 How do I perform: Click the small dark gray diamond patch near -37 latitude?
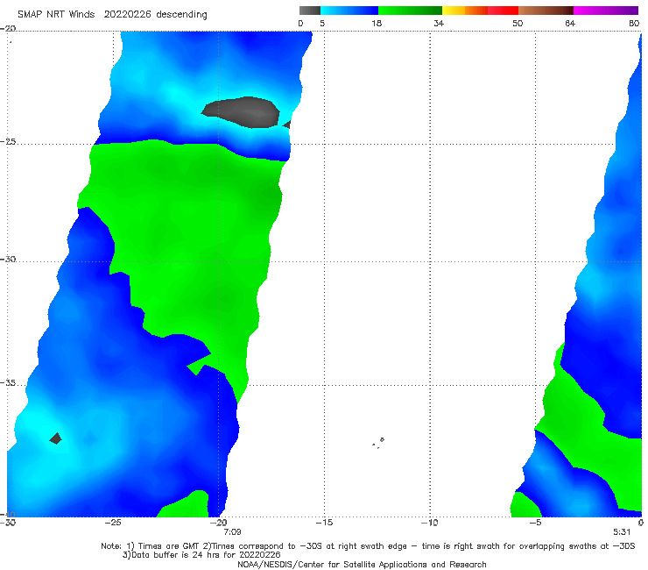point(56,438)
